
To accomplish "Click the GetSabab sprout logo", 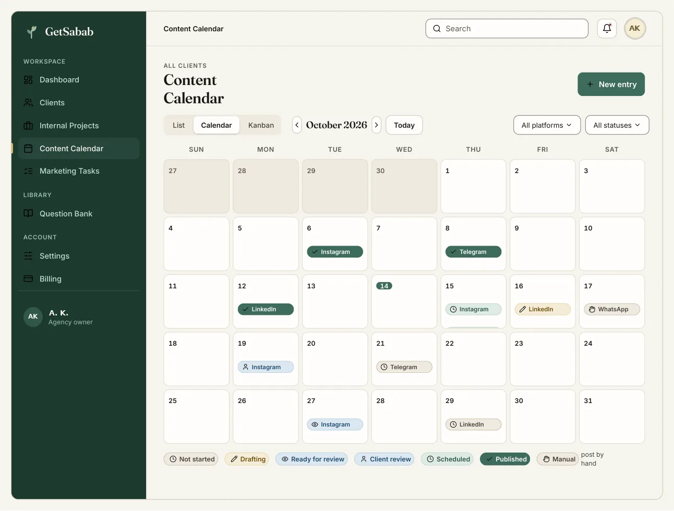I will (32, 32).
